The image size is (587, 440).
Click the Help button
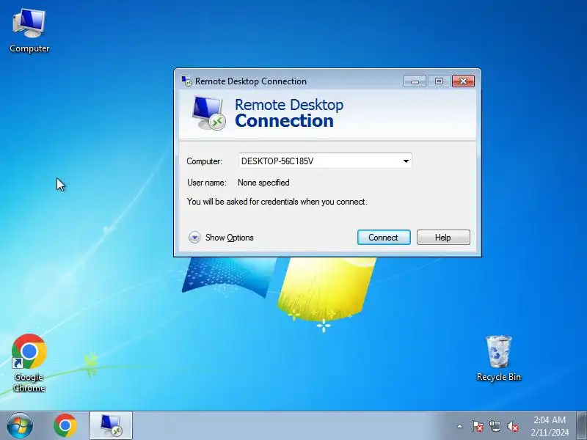pos(443,237)
